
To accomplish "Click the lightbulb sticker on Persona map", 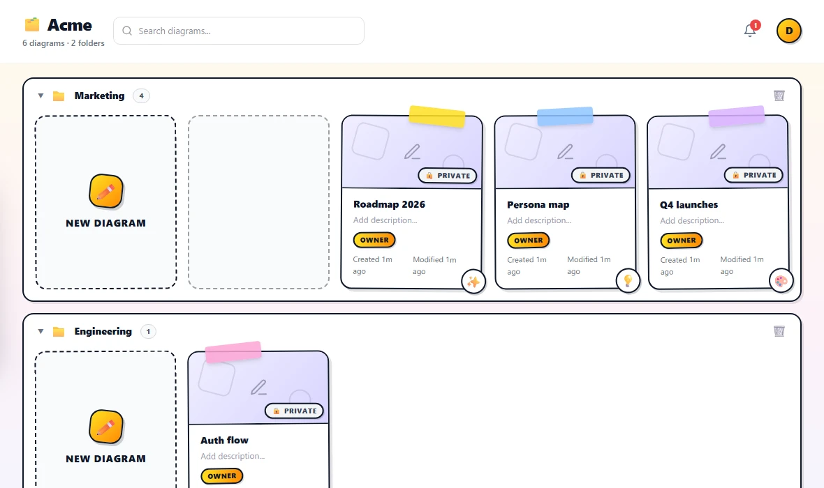I will 628,281.
